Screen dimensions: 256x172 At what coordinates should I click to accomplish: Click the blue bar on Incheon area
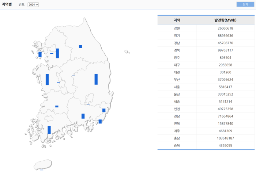40,54
